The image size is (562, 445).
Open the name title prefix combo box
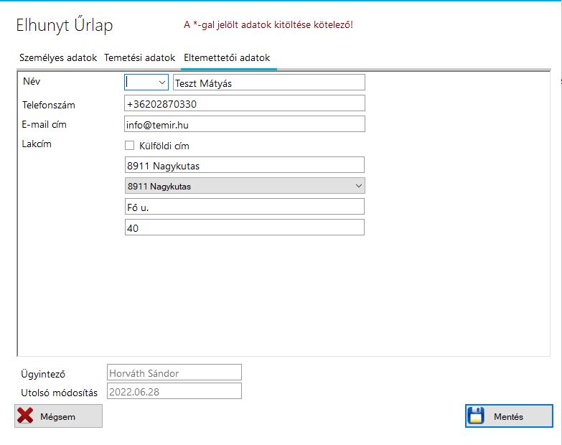click(146, 83)
